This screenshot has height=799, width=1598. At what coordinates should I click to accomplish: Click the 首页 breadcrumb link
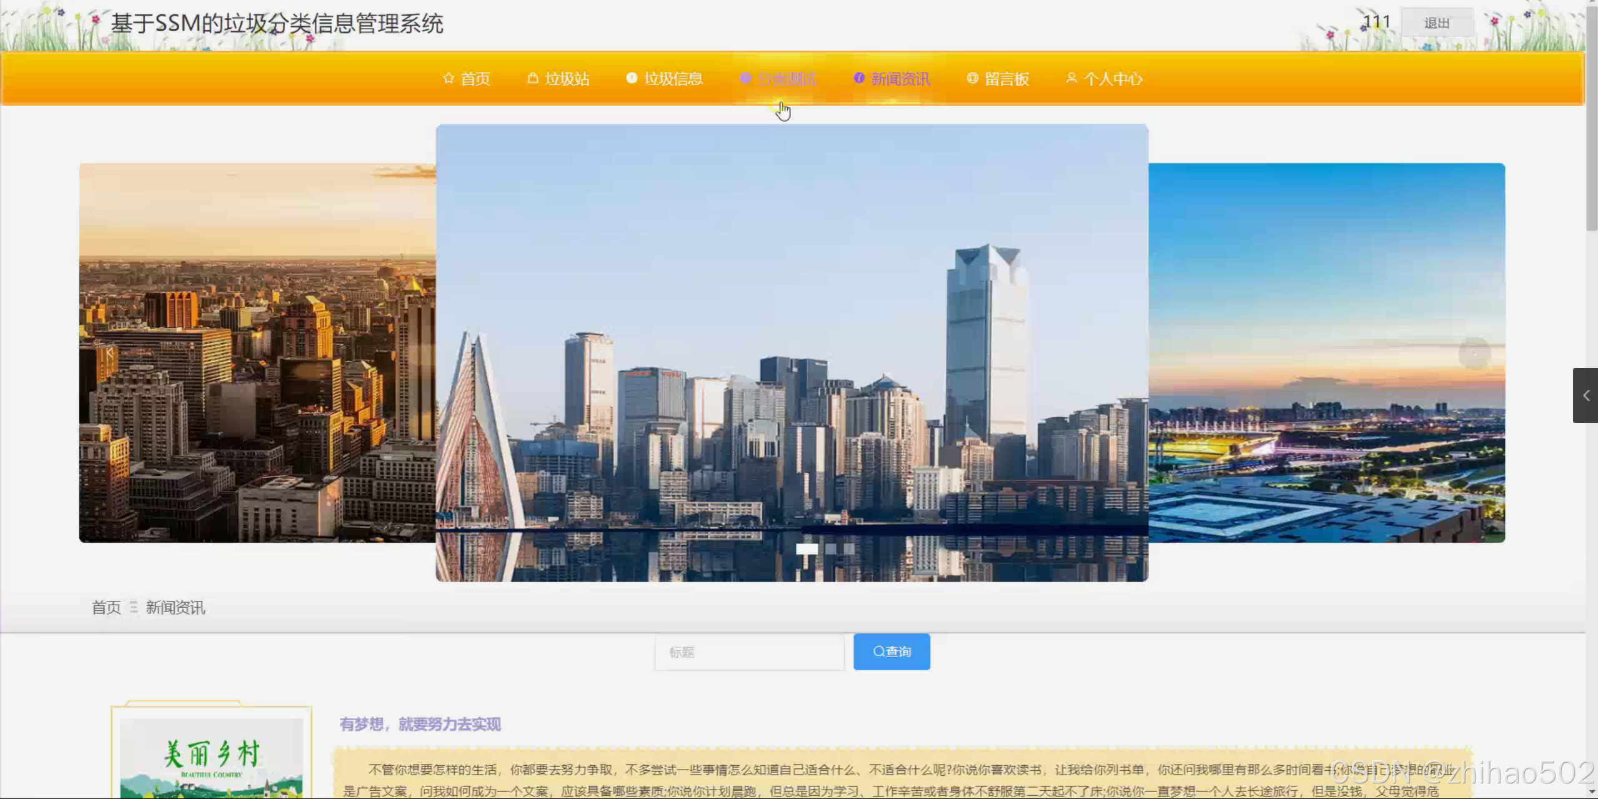pyautogui.click(x=106, y=608)
